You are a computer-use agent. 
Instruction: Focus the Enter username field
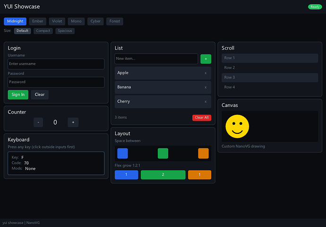coord(56,64)
